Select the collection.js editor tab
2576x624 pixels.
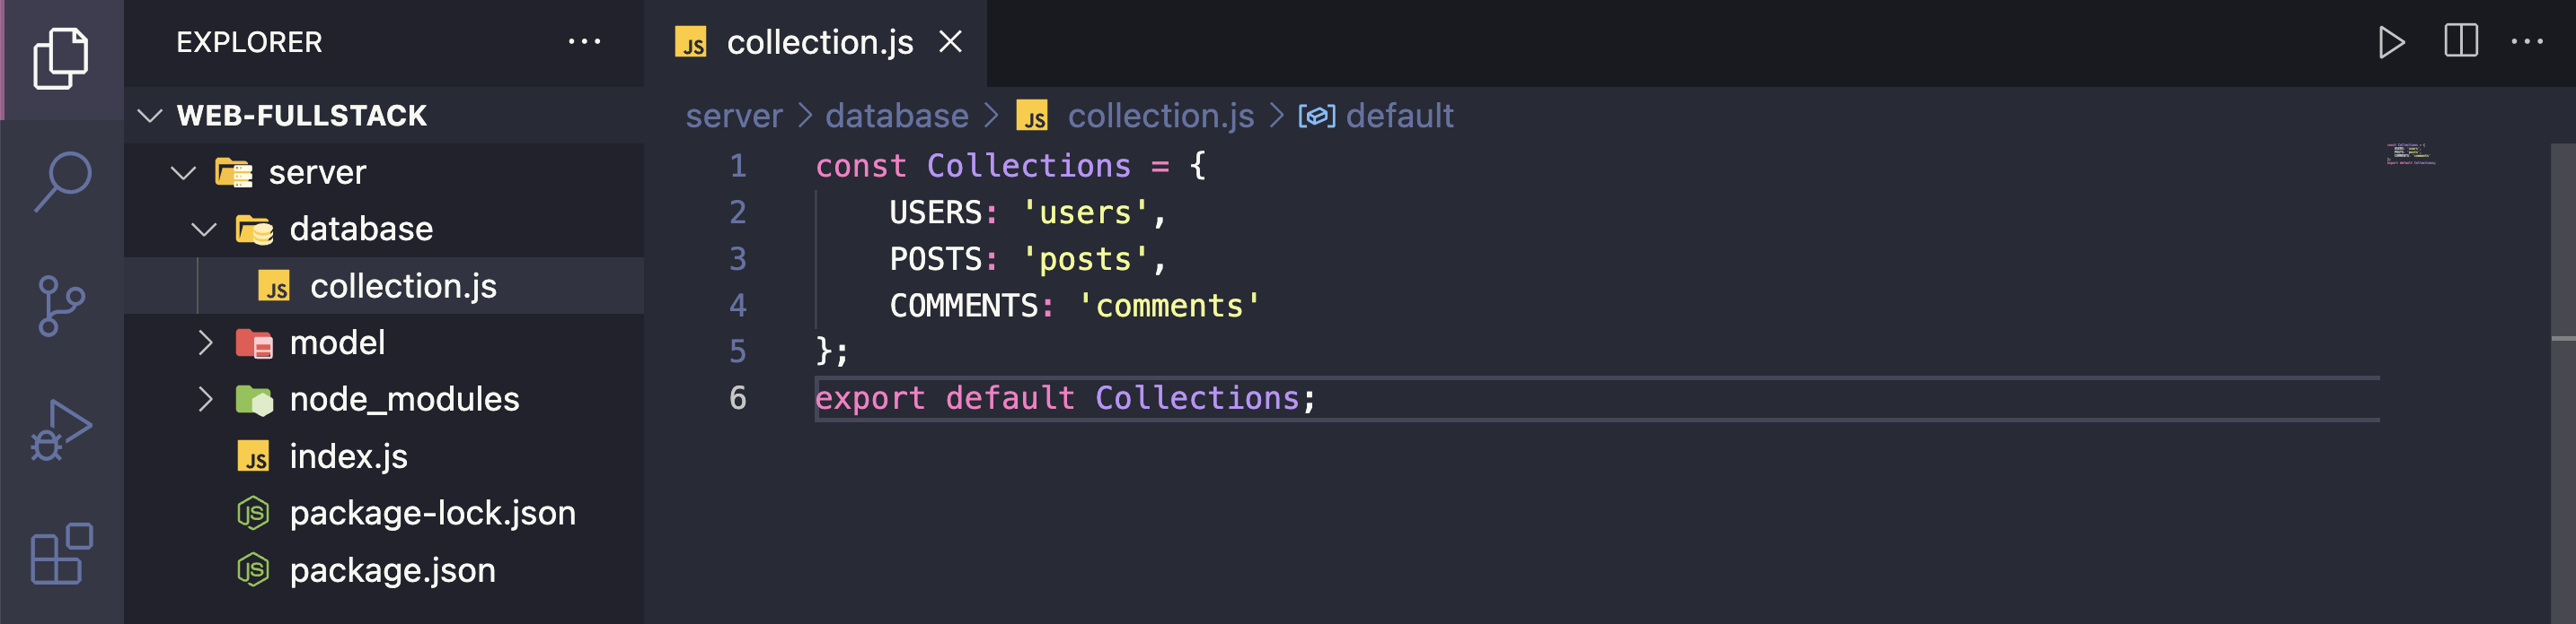pos(819,42)
